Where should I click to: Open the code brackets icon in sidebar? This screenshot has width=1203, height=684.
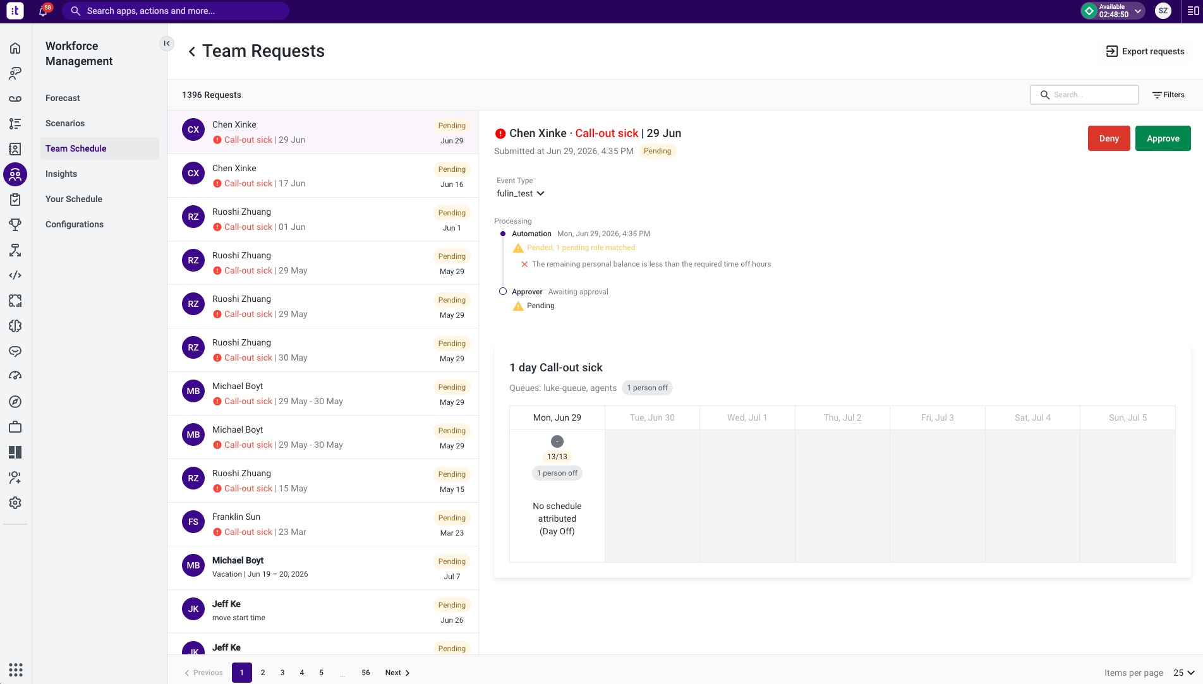pos(15,275)
